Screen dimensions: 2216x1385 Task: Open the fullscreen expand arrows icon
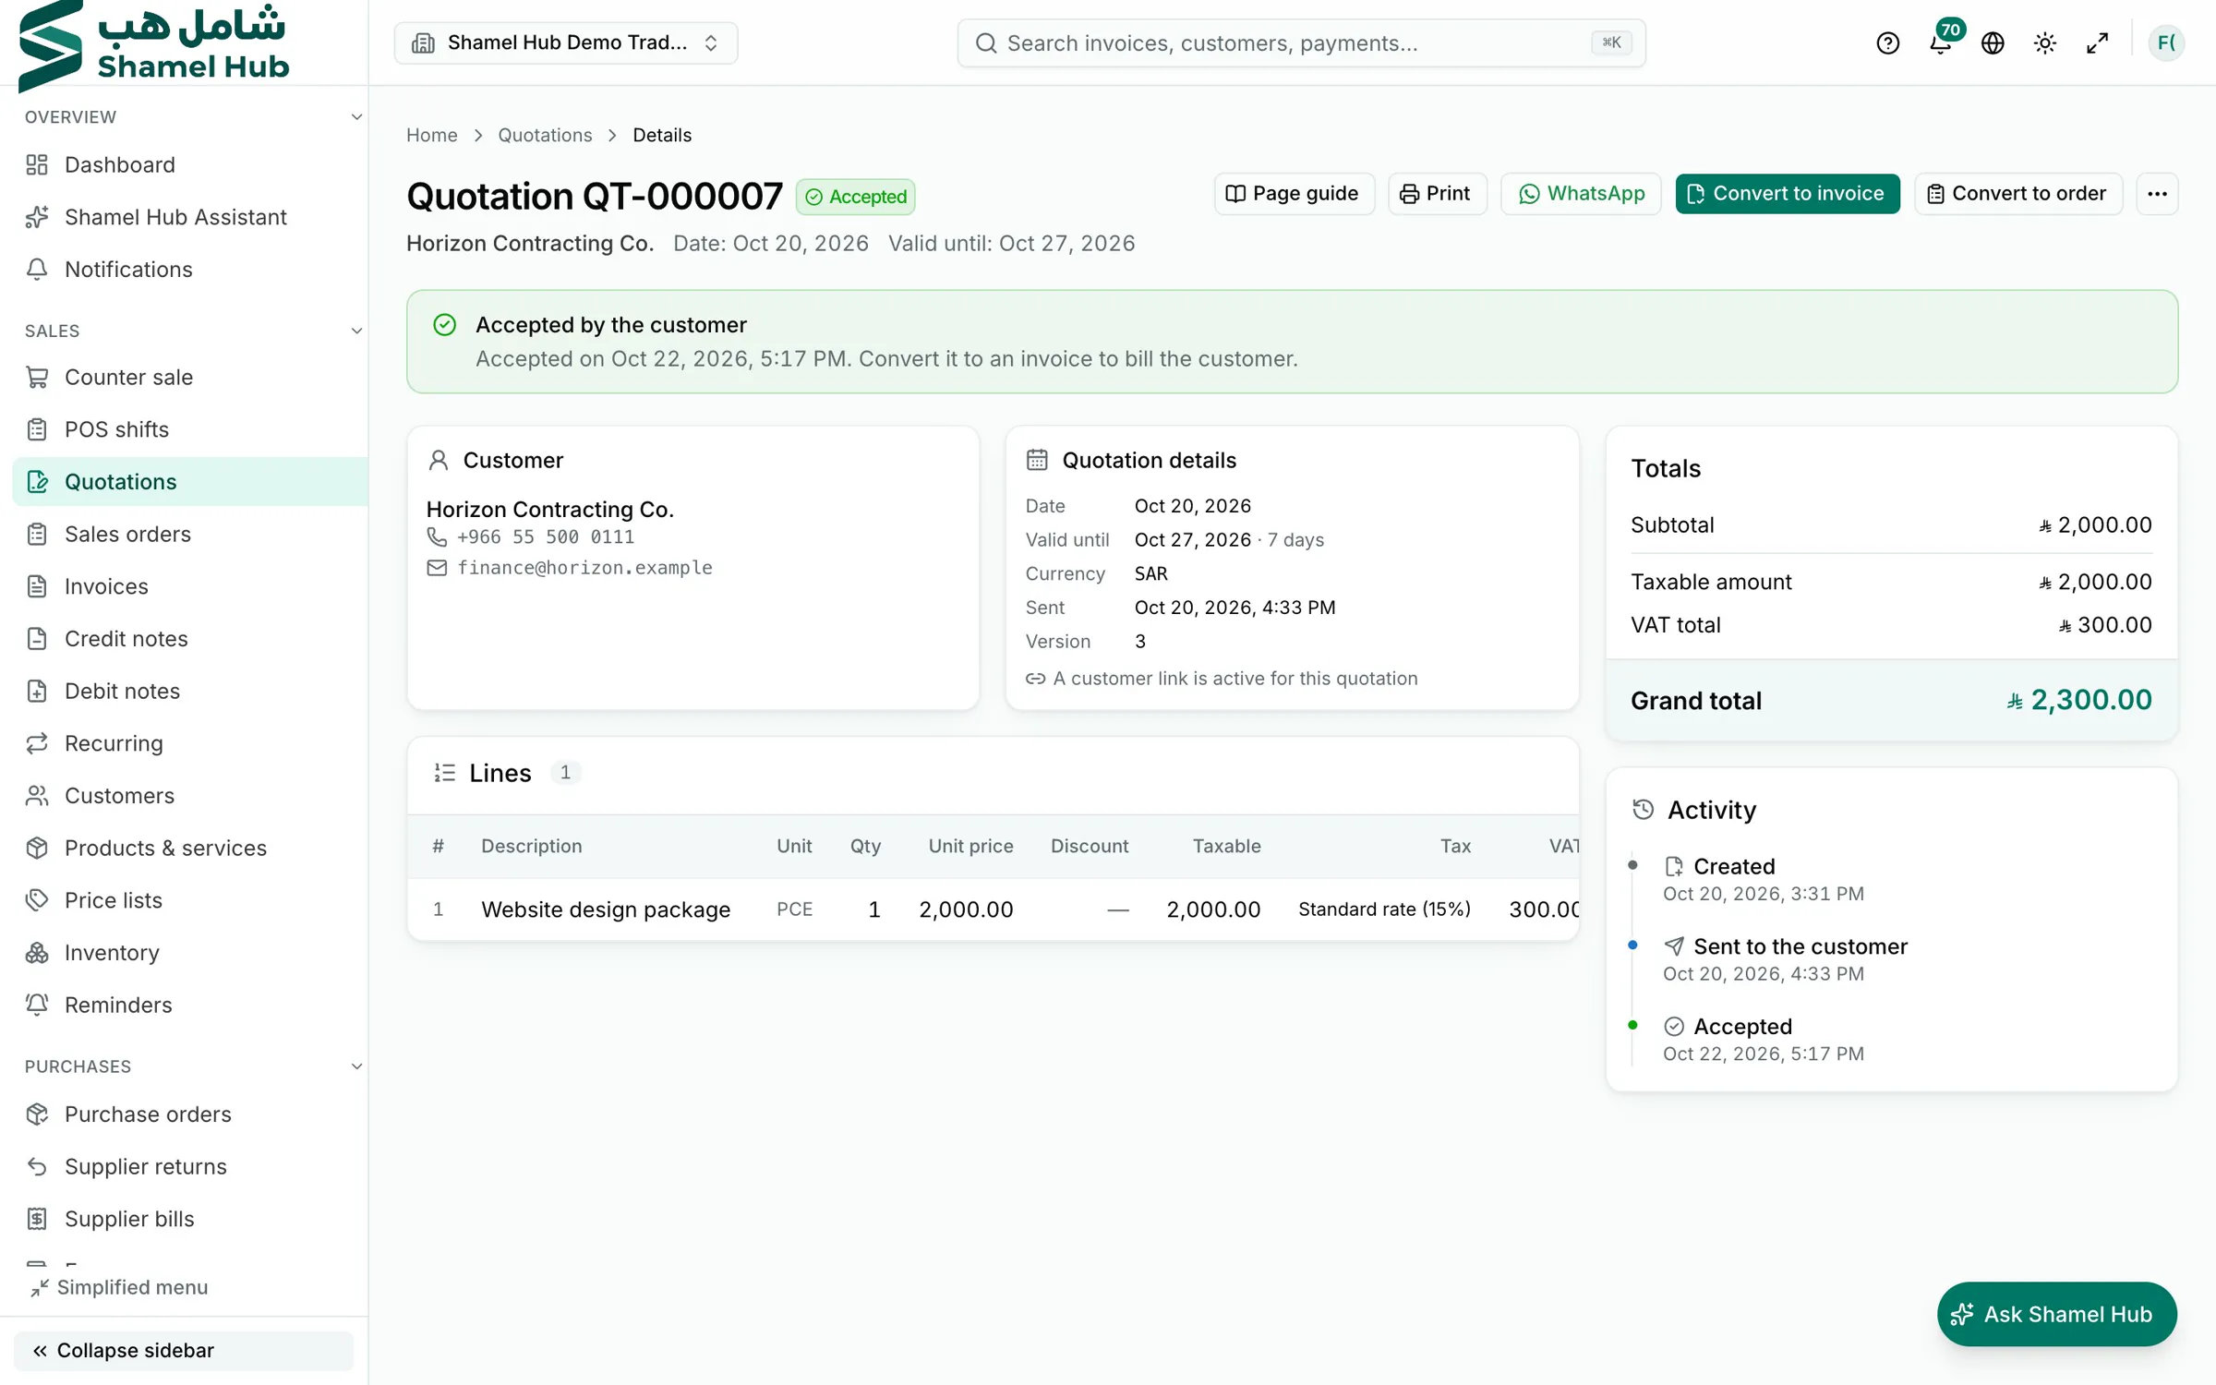tap(2097, 42)
